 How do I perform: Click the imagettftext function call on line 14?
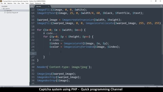pyautogui.click(x=46, y=13)
